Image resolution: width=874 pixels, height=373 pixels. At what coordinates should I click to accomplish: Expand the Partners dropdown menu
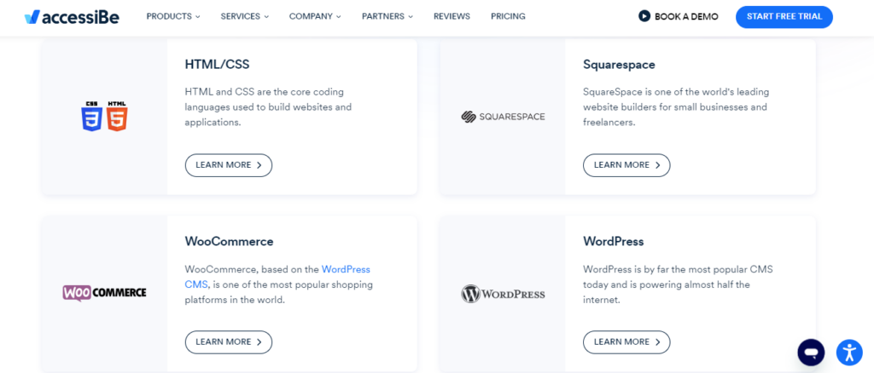point(387,17)
